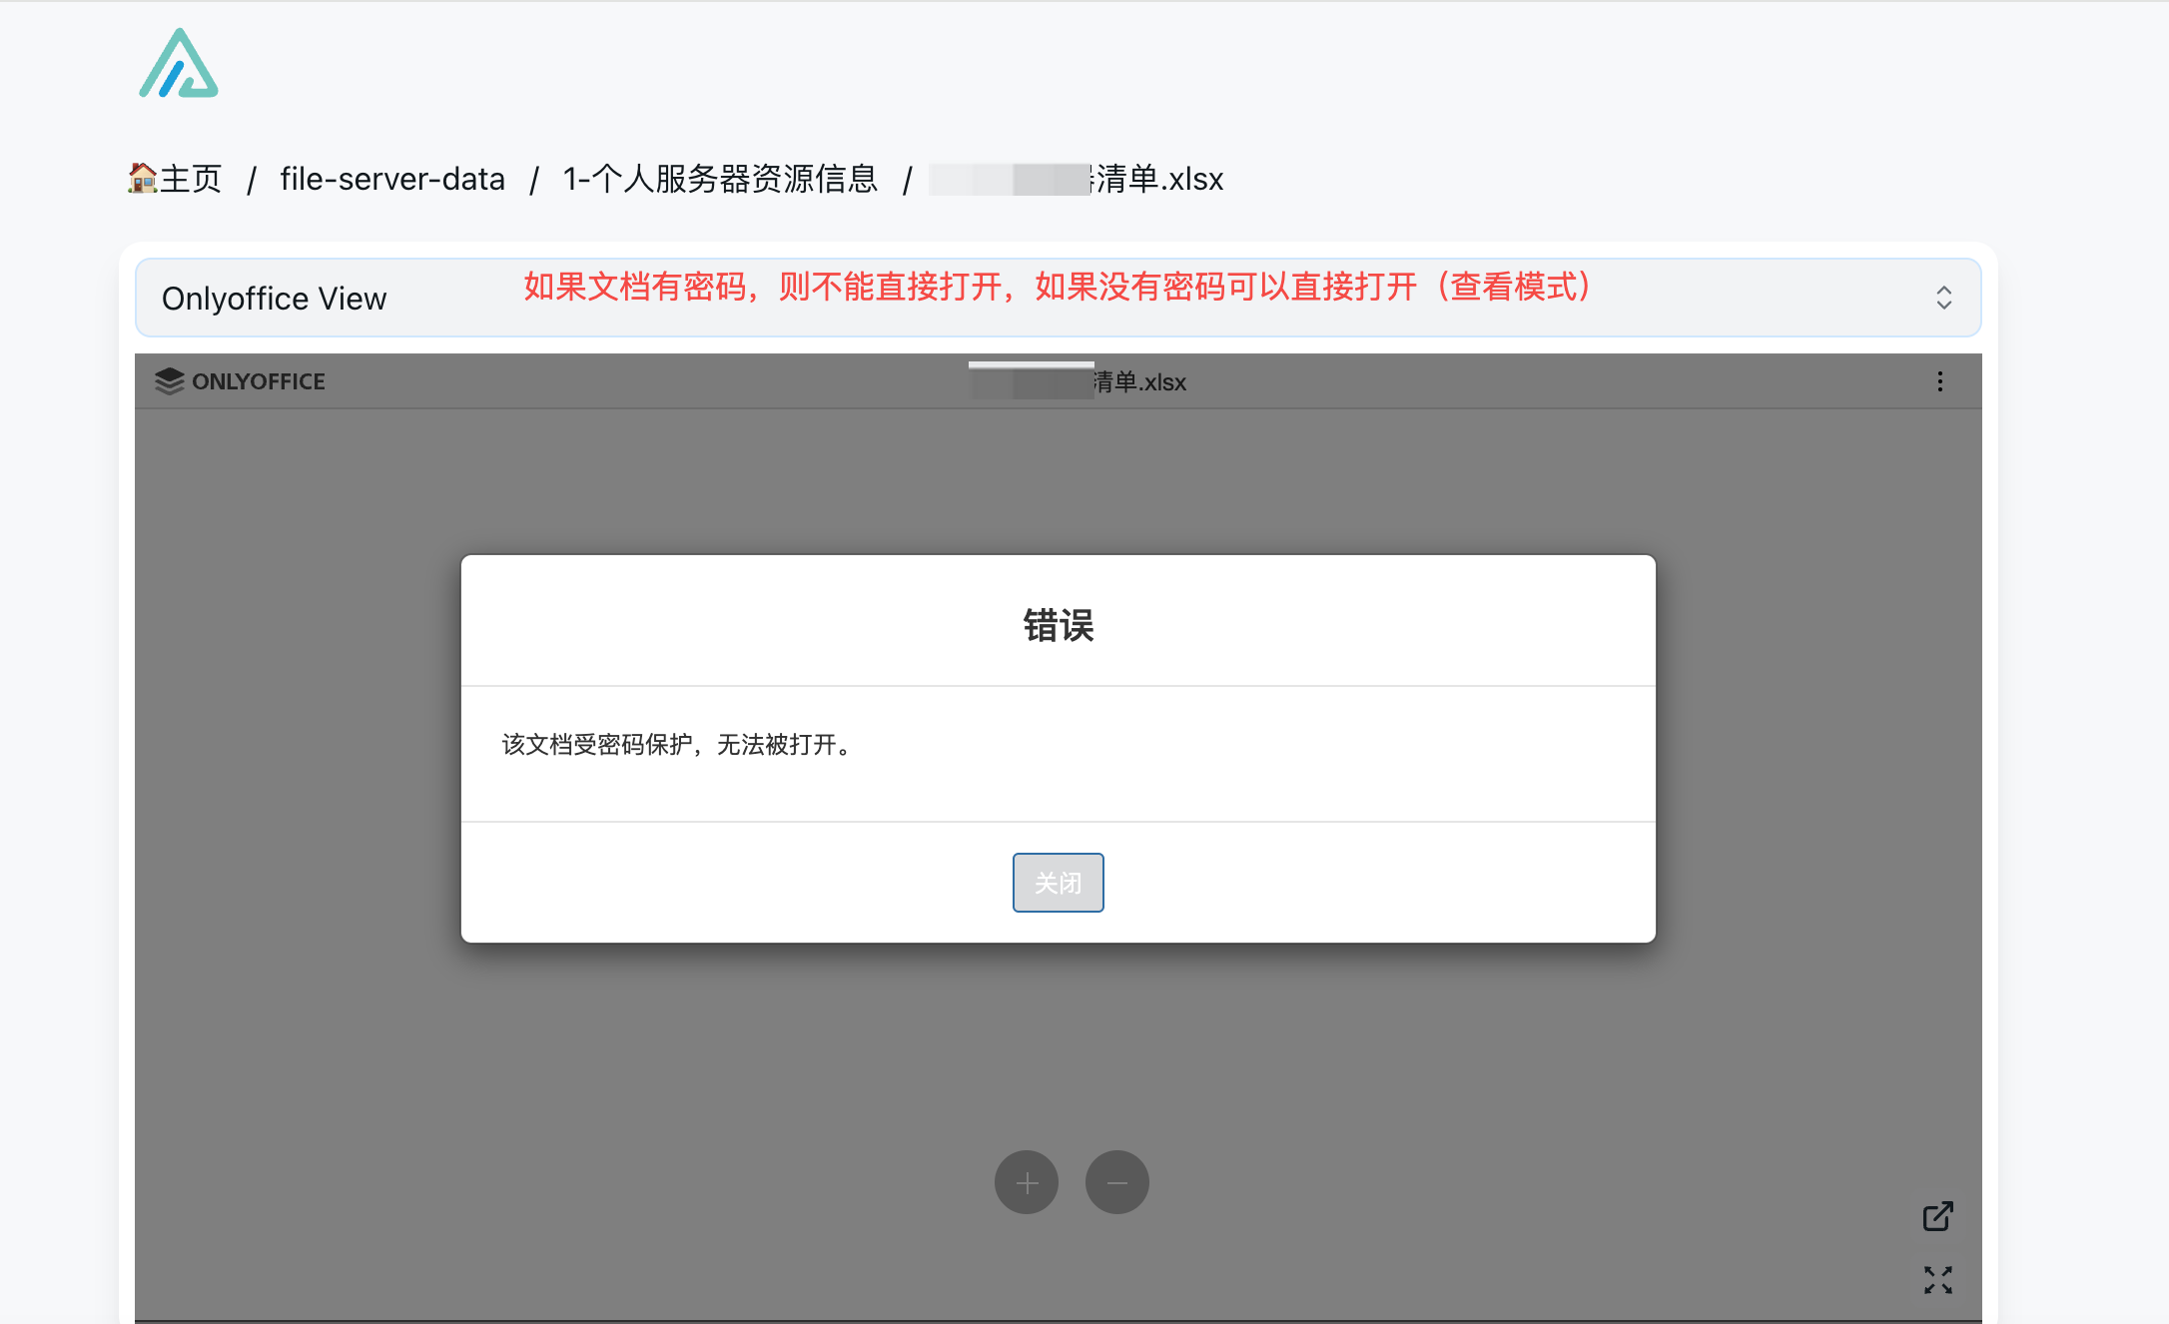Image resolution: width=2169 pixels, height=1324 pixels.
Task: Click the 清单.xlsx breadcrumb item
Action: click(1158, 179)
